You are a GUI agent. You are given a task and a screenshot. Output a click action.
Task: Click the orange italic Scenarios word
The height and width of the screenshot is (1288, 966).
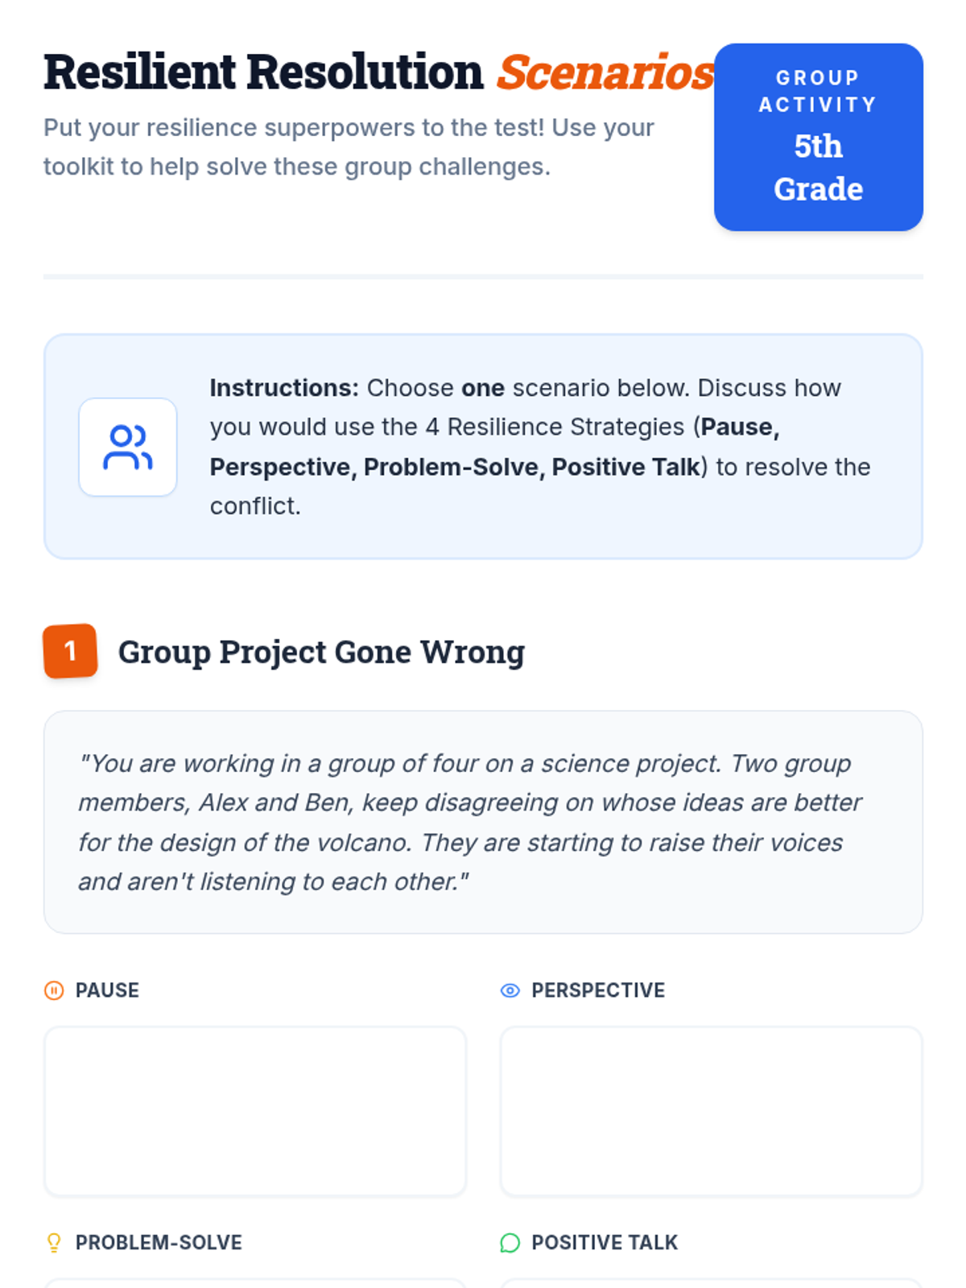[x=605, y=72]
